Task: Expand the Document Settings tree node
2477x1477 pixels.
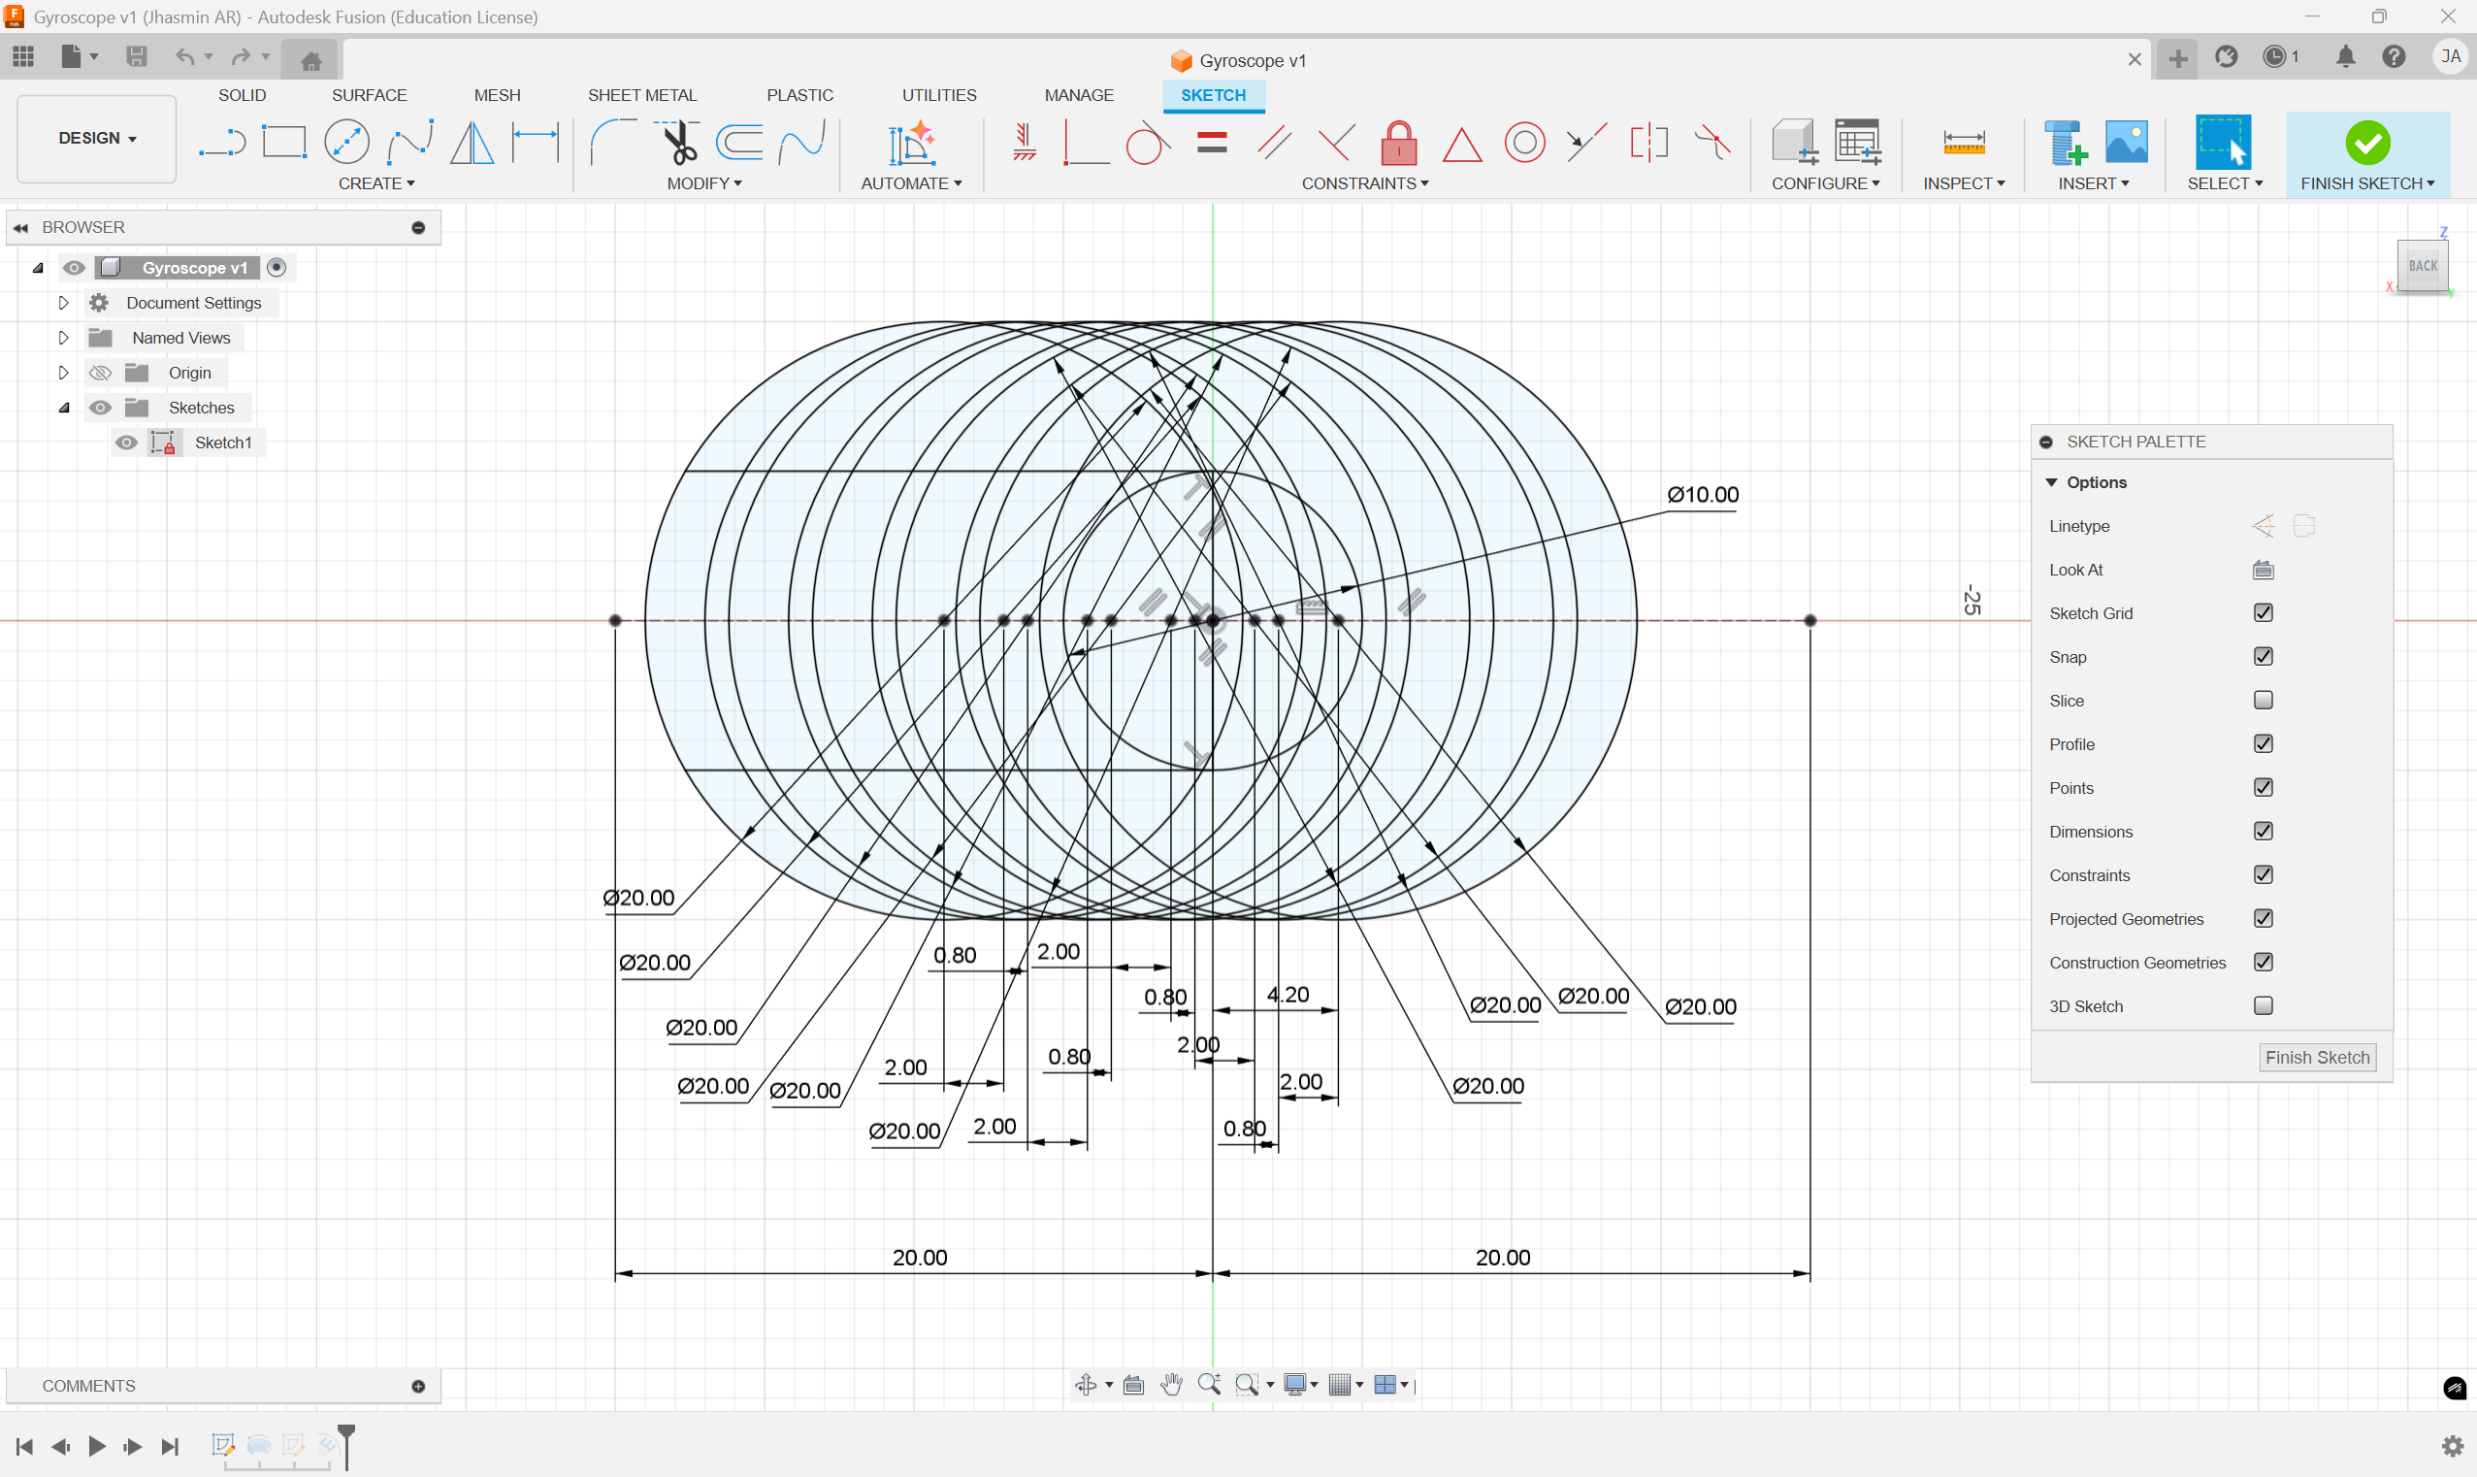Action: pos(63,303)
